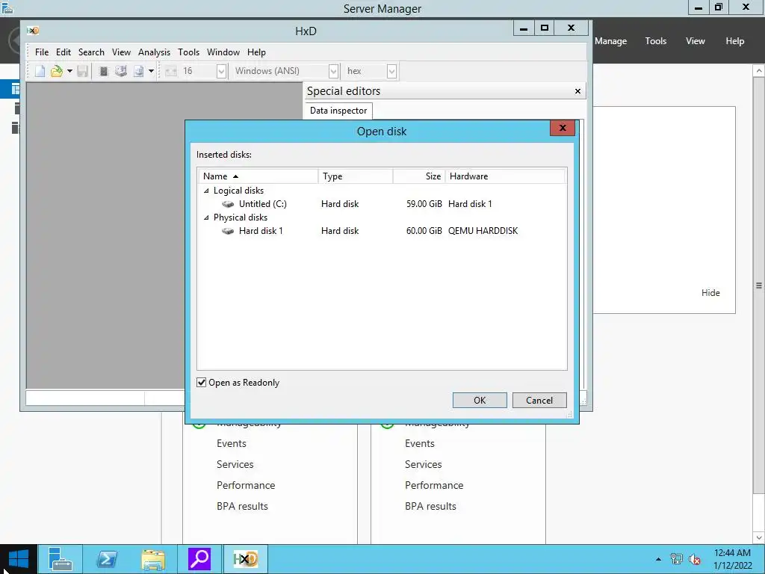Launch PowerShell from the taskbar
The height and width of the screenshot is (574, 765).
pyautogui.click(x=106, y=559)
